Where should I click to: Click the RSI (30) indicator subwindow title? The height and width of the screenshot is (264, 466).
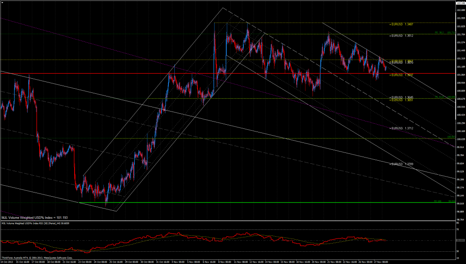click(x=35, y=223)
